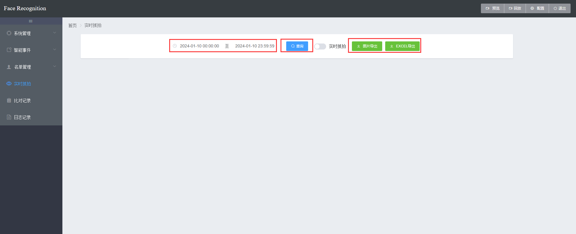Click the 图片导出 image export button
Screen dimensions: 576x234
click(x=367, y=46)
